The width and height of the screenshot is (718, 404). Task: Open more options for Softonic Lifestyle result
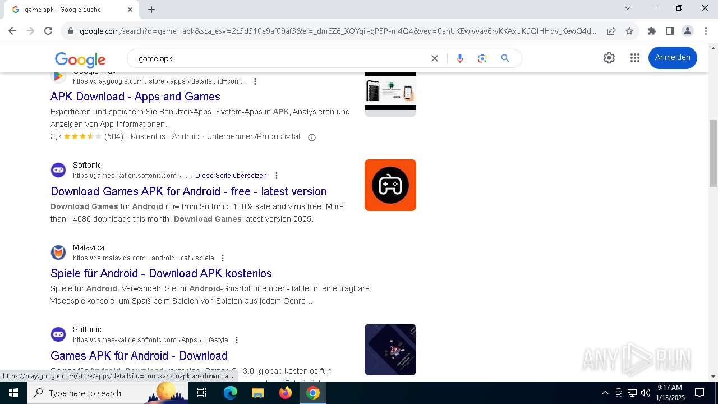coord(237,340)
